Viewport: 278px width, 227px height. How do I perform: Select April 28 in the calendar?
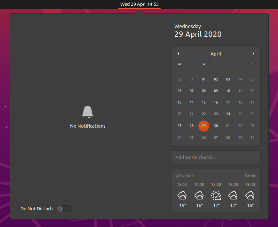[192, 126]
